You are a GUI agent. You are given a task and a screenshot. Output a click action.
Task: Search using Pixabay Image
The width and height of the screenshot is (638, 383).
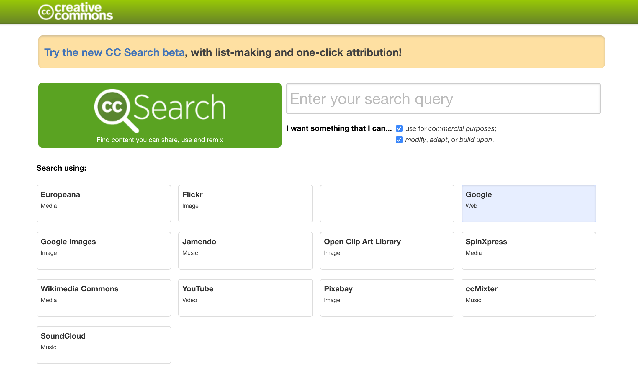tap(387, 298)
